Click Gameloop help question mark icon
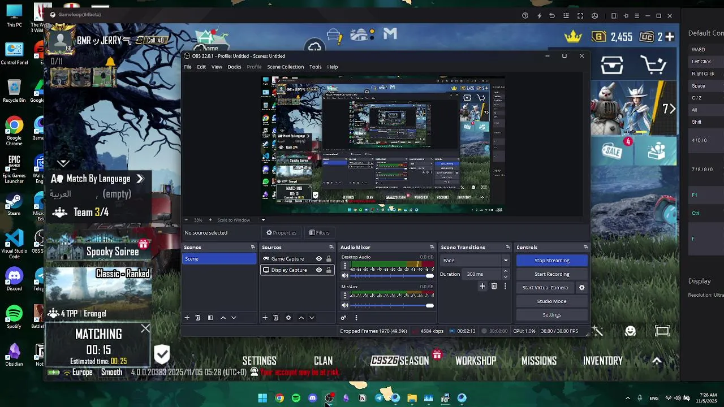724x407 pixels. tap(525, 16)
